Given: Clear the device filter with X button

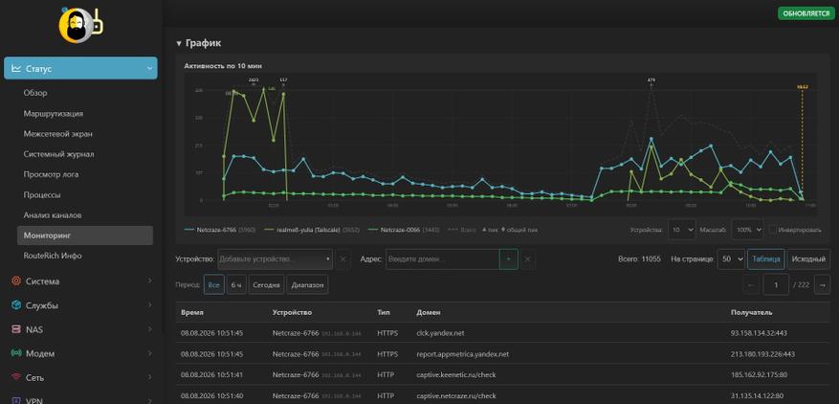Looking at the screenshot, I should [343, 259].
